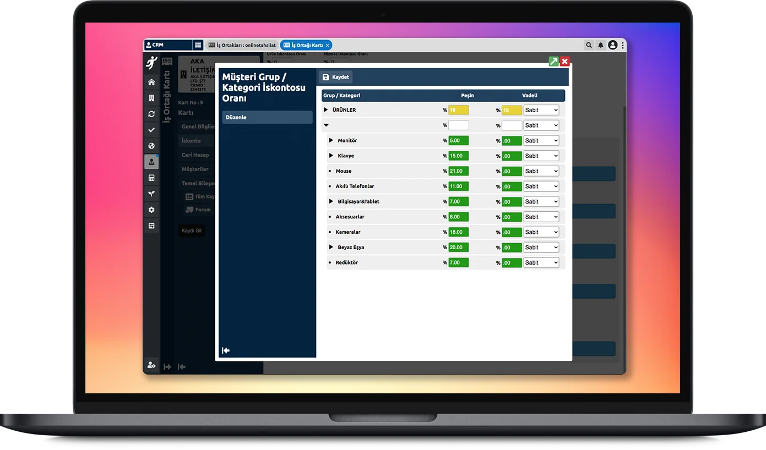The width and height of the screenshot is (766, 450).
Task: Click the Kaydet save button
Action: [x=335, y=77]
